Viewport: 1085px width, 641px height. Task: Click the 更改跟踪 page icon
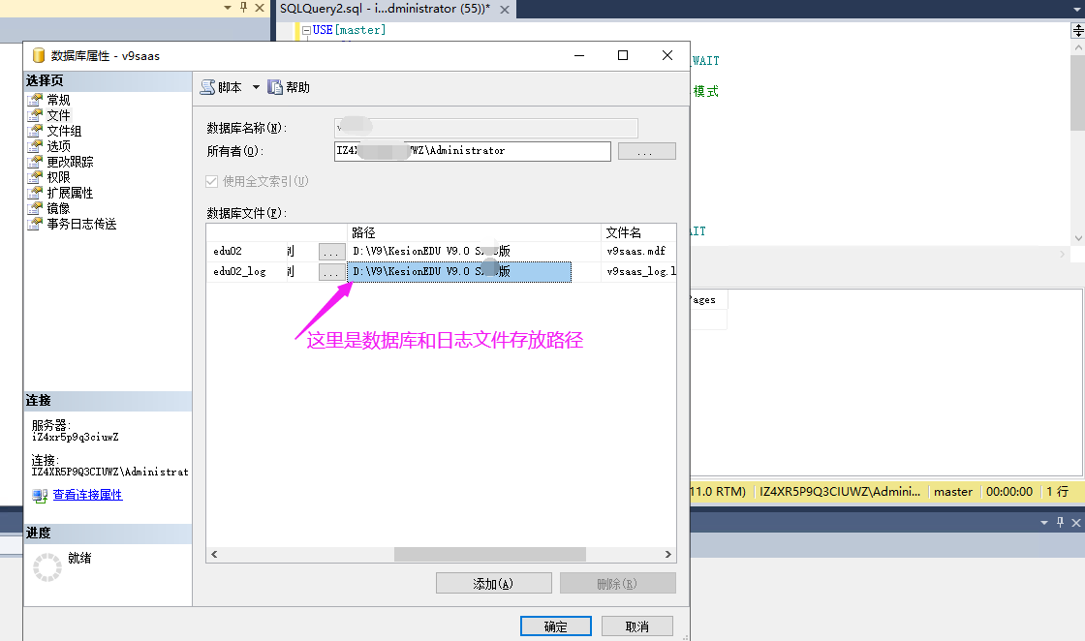point(36,162)
